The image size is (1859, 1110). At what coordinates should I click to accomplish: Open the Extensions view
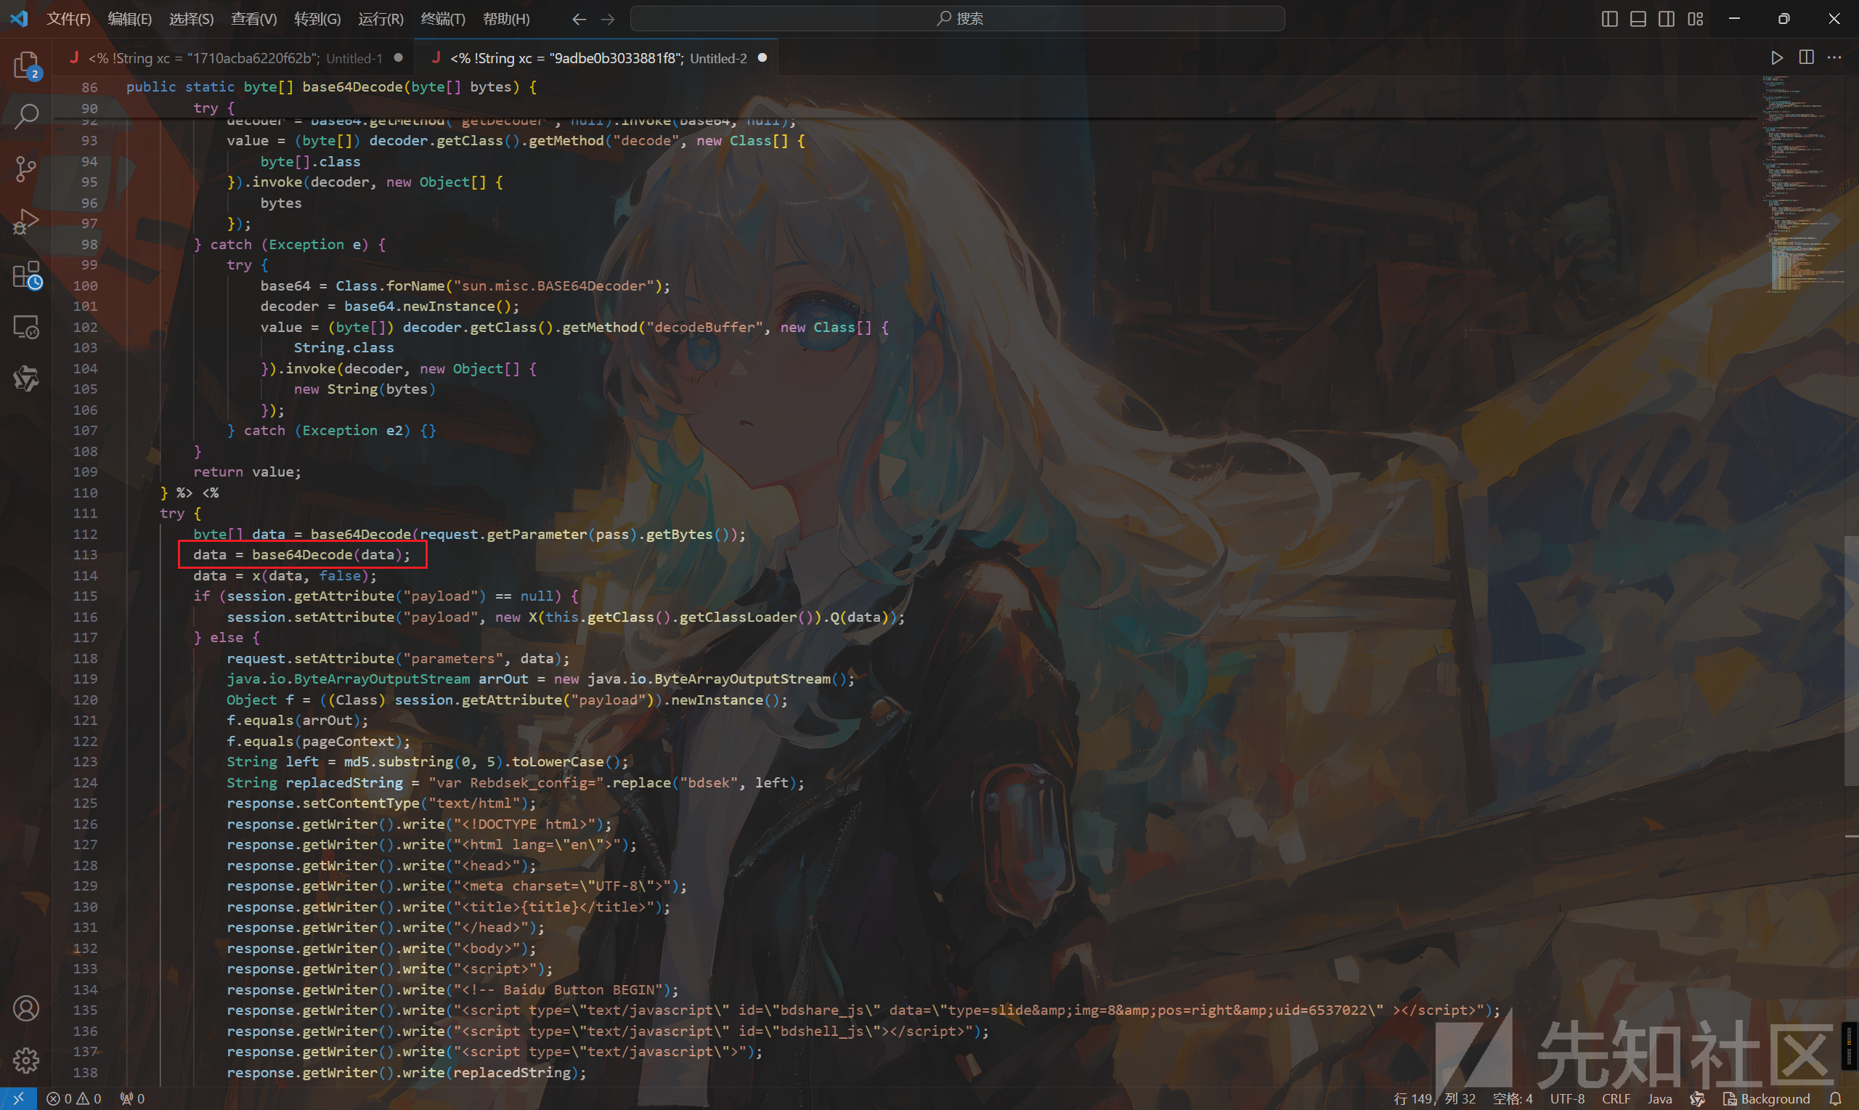[x=26, y=275]
